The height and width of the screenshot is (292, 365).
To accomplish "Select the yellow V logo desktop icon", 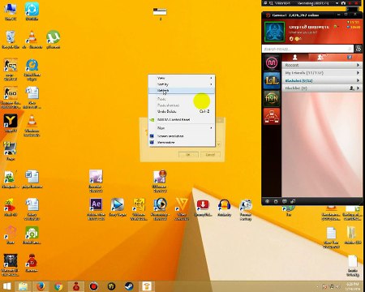I will coord(182,209).
